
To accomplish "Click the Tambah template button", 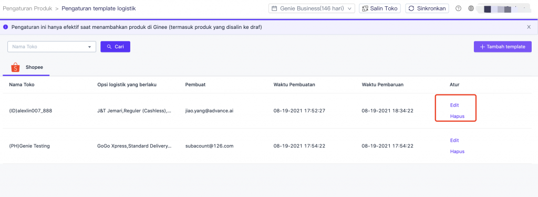I will tap(503, 47).
